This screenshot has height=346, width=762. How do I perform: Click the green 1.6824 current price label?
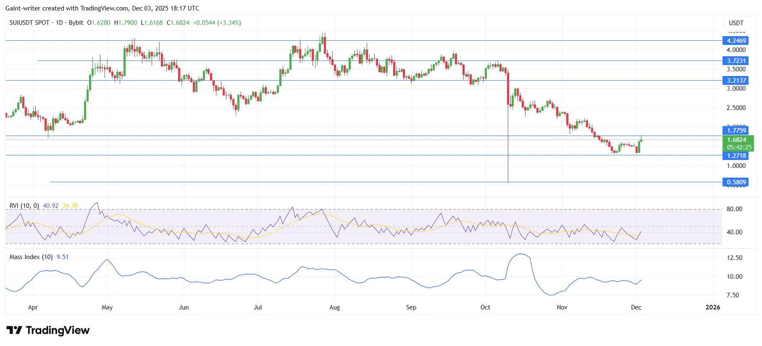pos(737,140)
